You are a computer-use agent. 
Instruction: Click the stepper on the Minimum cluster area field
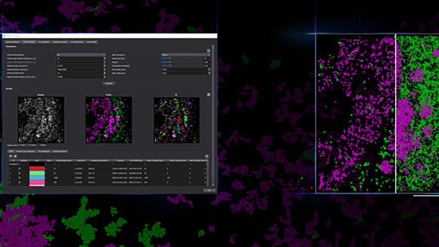click(x=104, y=66)
